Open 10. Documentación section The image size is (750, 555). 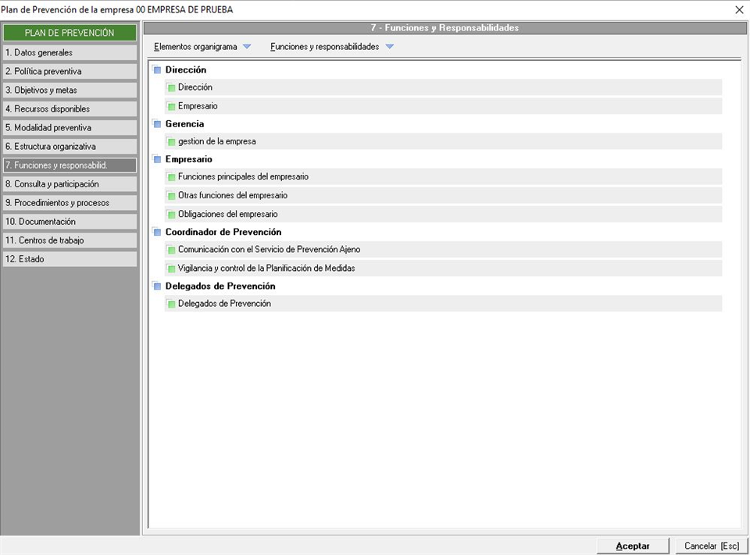(x=70, y=222)
